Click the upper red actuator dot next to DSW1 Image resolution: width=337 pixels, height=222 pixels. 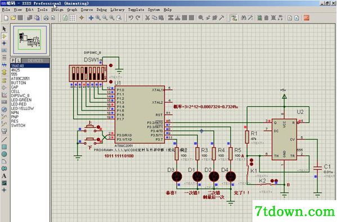click(x=111, y=65)
